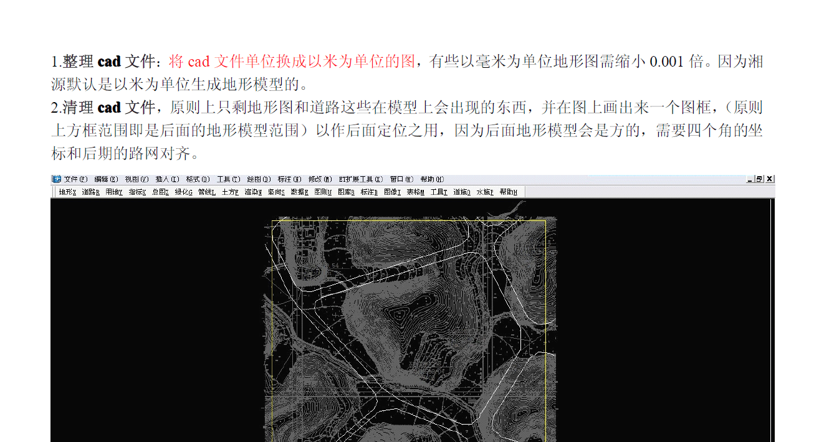This screenshot has width=819, height=442.
Task: Click the yellow frame's top edge in drawing
Action: click(409, 220)
